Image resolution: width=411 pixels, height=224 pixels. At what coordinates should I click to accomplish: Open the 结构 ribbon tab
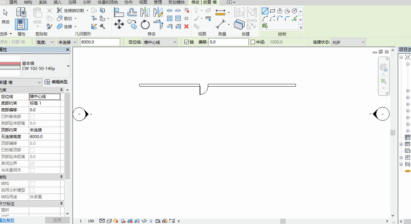tap(28, 2)
